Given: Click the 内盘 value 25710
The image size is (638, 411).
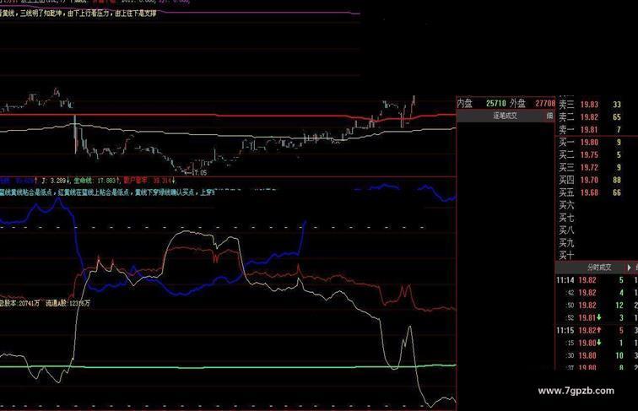Looking at the screenshot, I should point(496,103).
